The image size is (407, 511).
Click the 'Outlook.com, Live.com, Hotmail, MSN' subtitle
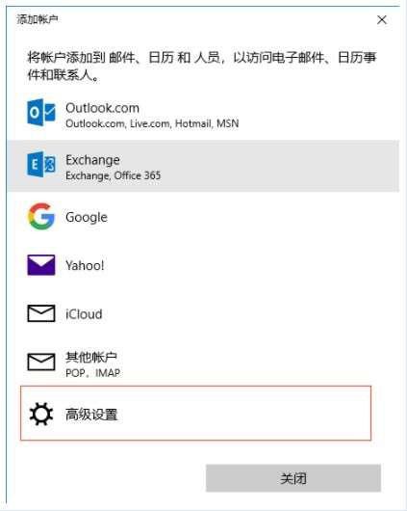click(152, 123)
